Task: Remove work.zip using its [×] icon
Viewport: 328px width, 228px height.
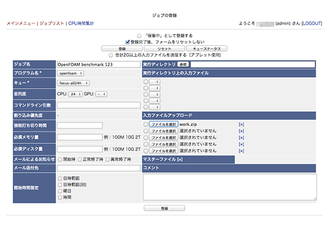Action: click(241, 124)
